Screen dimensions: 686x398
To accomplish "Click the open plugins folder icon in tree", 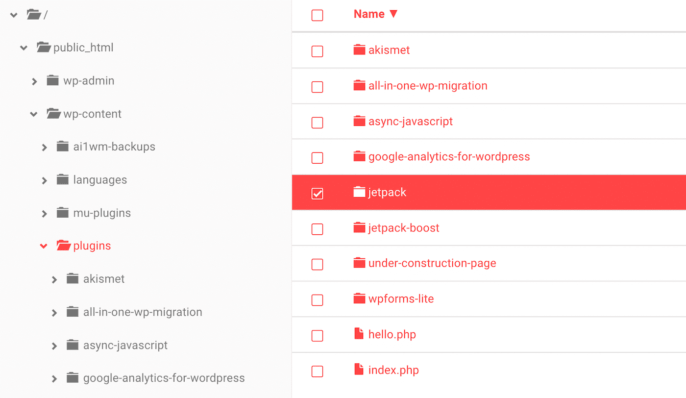I will pos(63,246).
